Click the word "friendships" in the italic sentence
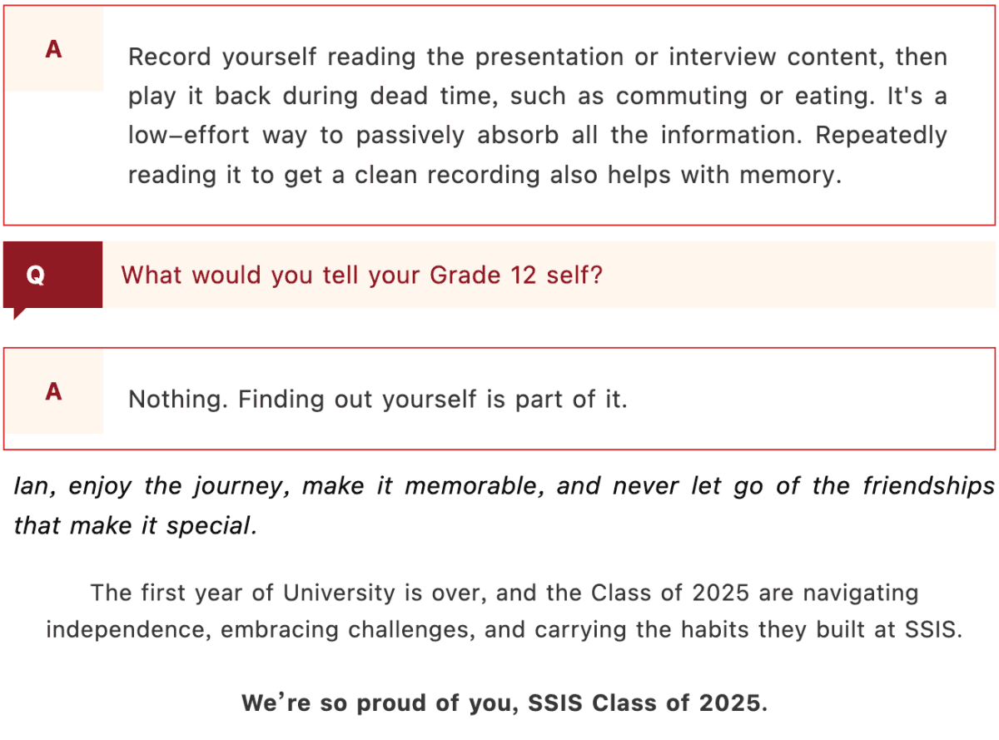999x740 pixels. (927, 486)
